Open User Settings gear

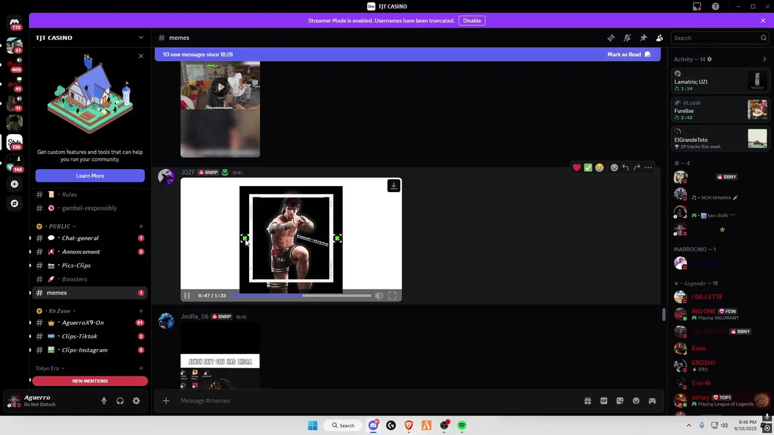[x=136, y=401]
